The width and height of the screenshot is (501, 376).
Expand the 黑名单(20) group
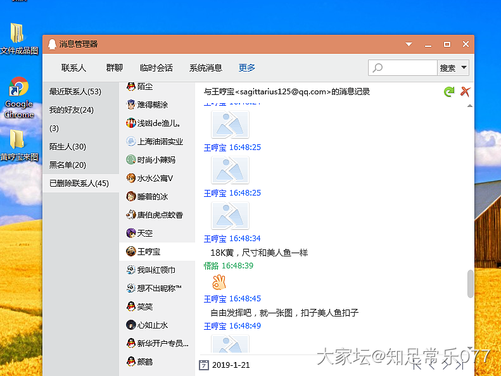click(x=68, y=165)
